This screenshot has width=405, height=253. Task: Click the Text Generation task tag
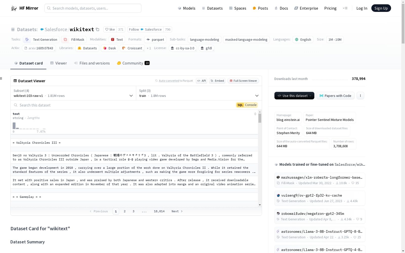[41, 40]
